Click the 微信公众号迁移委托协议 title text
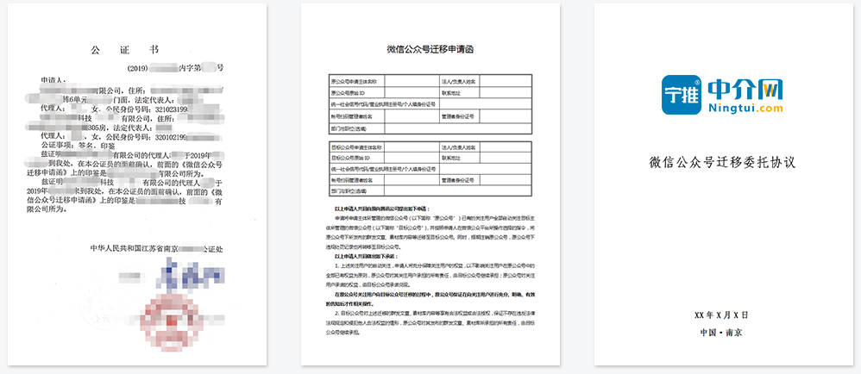 [721, 162]
